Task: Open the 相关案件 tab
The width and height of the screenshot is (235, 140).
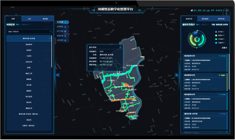Action: pos(205,19)
